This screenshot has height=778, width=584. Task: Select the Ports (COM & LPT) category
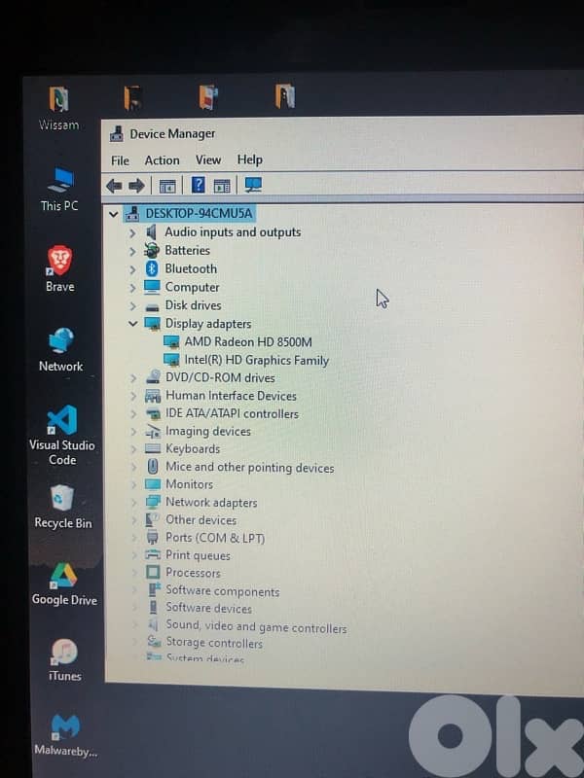215,538
